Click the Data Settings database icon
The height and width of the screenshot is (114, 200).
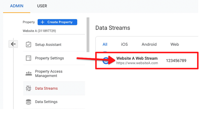pyautogui.click(x=28, y=102)
